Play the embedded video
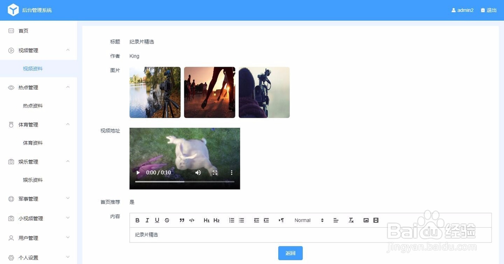Image resolution: width=504 pixels, height=264 pixels. (x=138, y=173)
